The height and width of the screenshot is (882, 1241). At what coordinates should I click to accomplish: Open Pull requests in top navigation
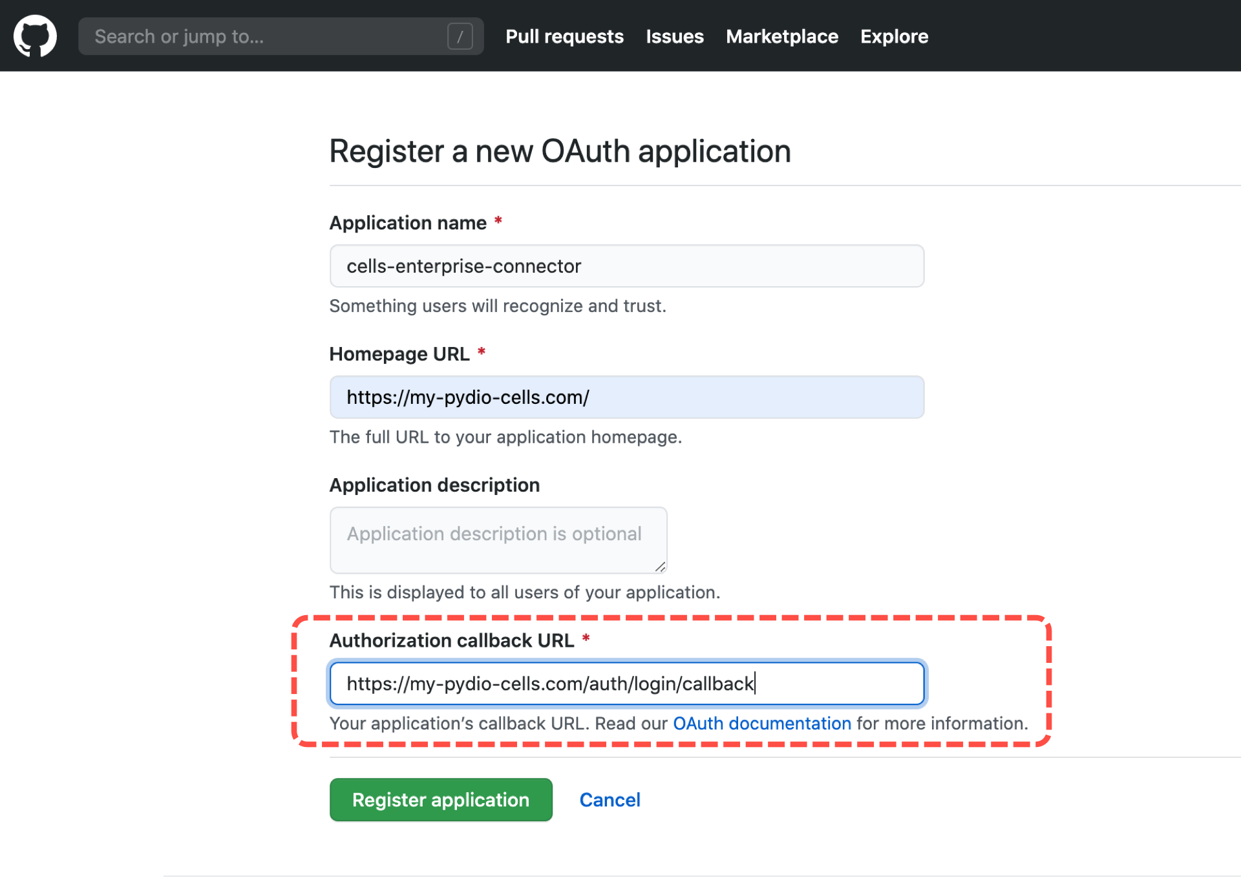pyautogui.click(x=564, y=36)
